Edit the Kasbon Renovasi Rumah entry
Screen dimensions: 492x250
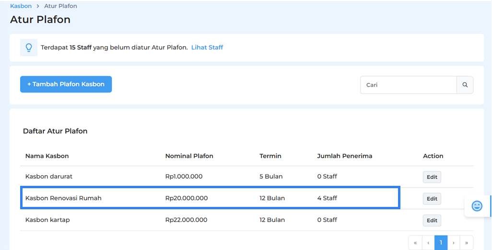tap(432, 199)
